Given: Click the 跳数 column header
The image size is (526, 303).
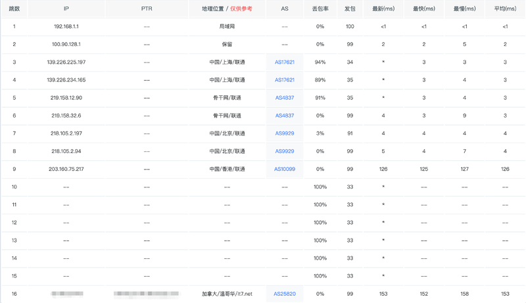Looking at the screenshot, I should point(14,9).
